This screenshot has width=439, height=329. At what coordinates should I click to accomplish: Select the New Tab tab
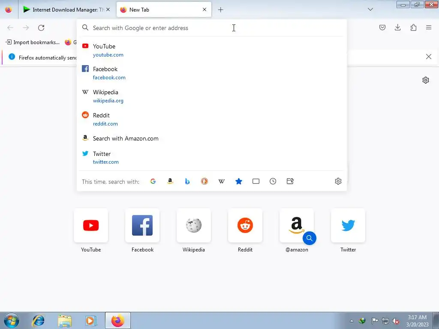click(164, 9)
